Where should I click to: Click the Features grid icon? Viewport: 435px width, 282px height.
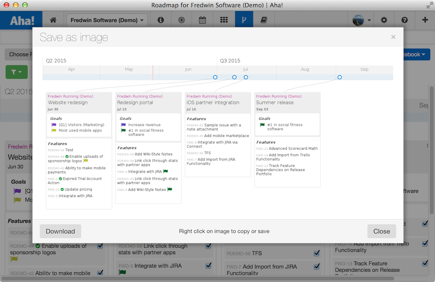224,20
